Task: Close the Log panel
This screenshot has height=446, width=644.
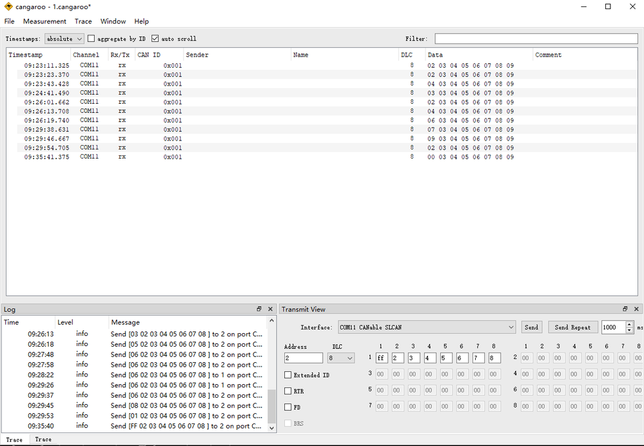Action: click(x=270, y=309)
